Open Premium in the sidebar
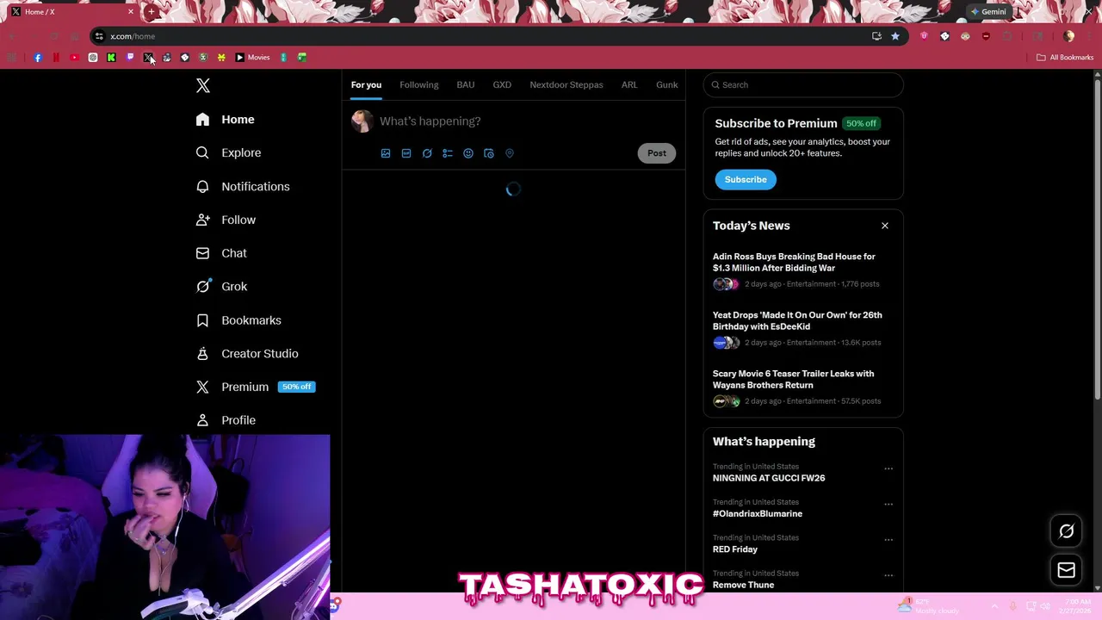 tap(256, 387)
